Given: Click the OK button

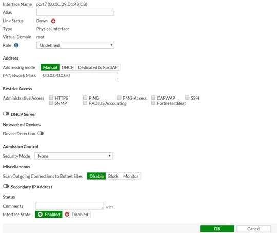Looking at the screenshot, I should point(217,229).
